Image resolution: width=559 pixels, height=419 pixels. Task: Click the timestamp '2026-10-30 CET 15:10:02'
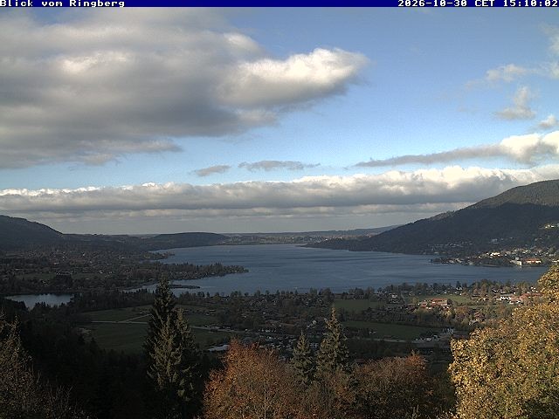coord(478,3)
